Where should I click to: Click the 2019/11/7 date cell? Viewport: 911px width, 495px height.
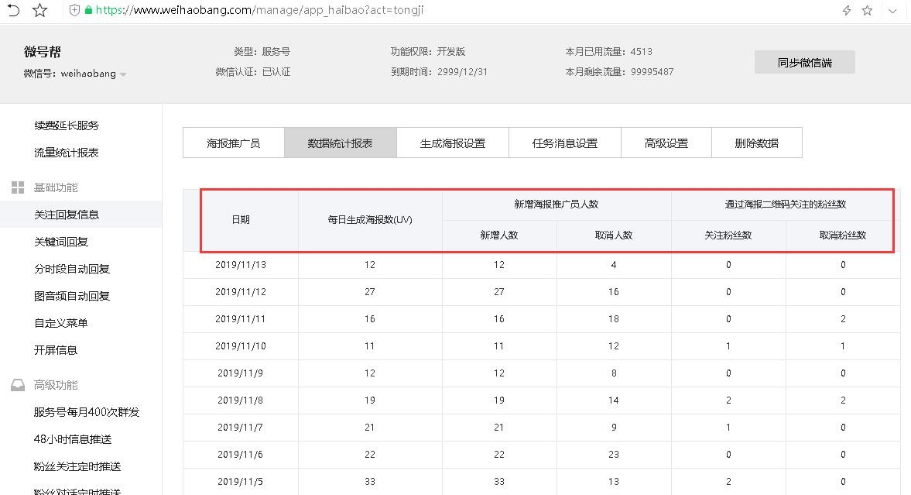tap(241, 428)
